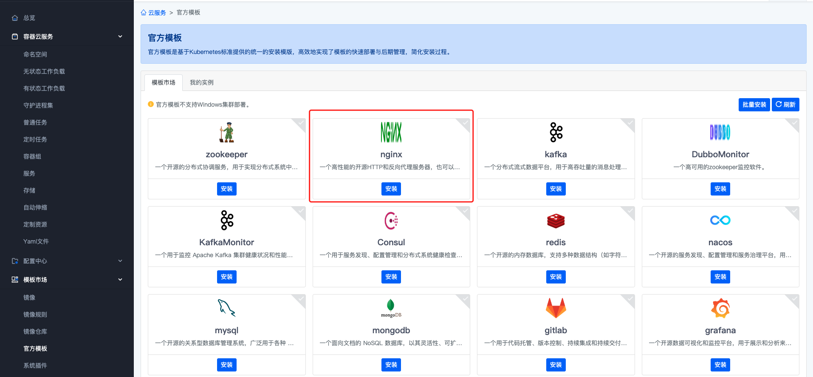813x377 pixels.
Task: Open 系统插件 in the sidebar
Action: (35, 366)
